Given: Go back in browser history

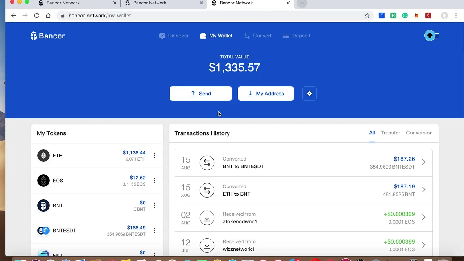Looking at the screenshot, I should (13, 16).
